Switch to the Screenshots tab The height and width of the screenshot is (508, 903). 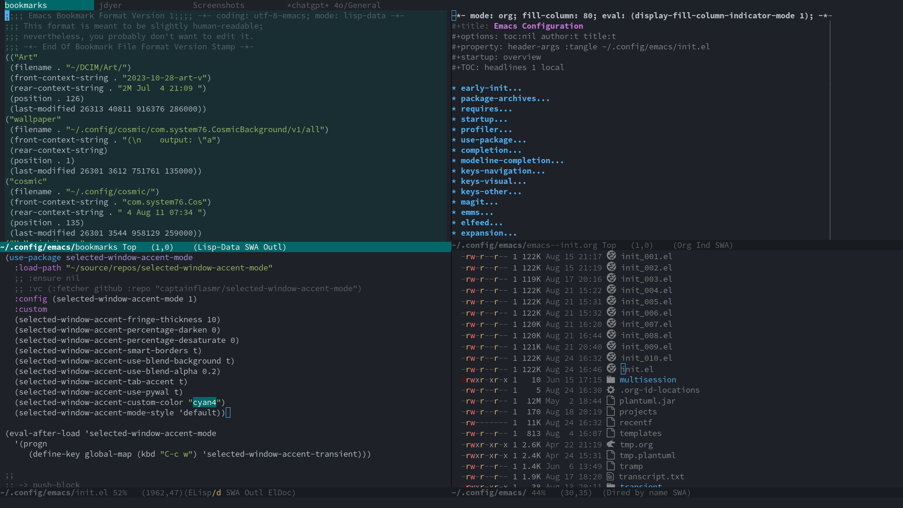[218, 5]
